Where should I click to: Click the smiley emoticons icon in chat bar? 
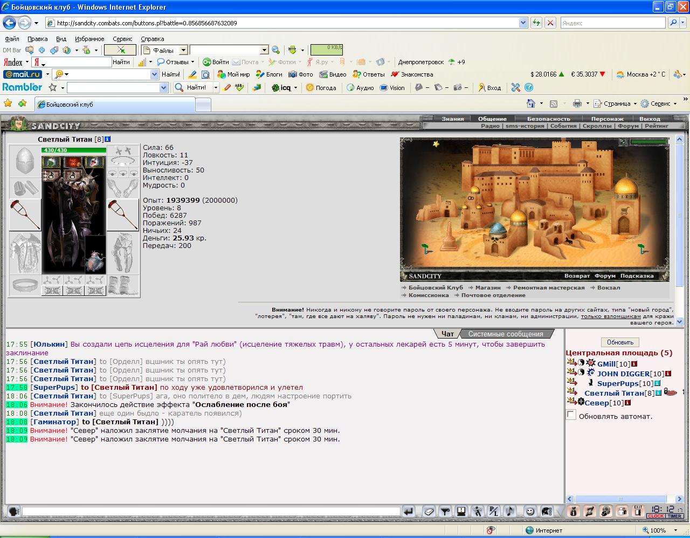tap(530, 511)
